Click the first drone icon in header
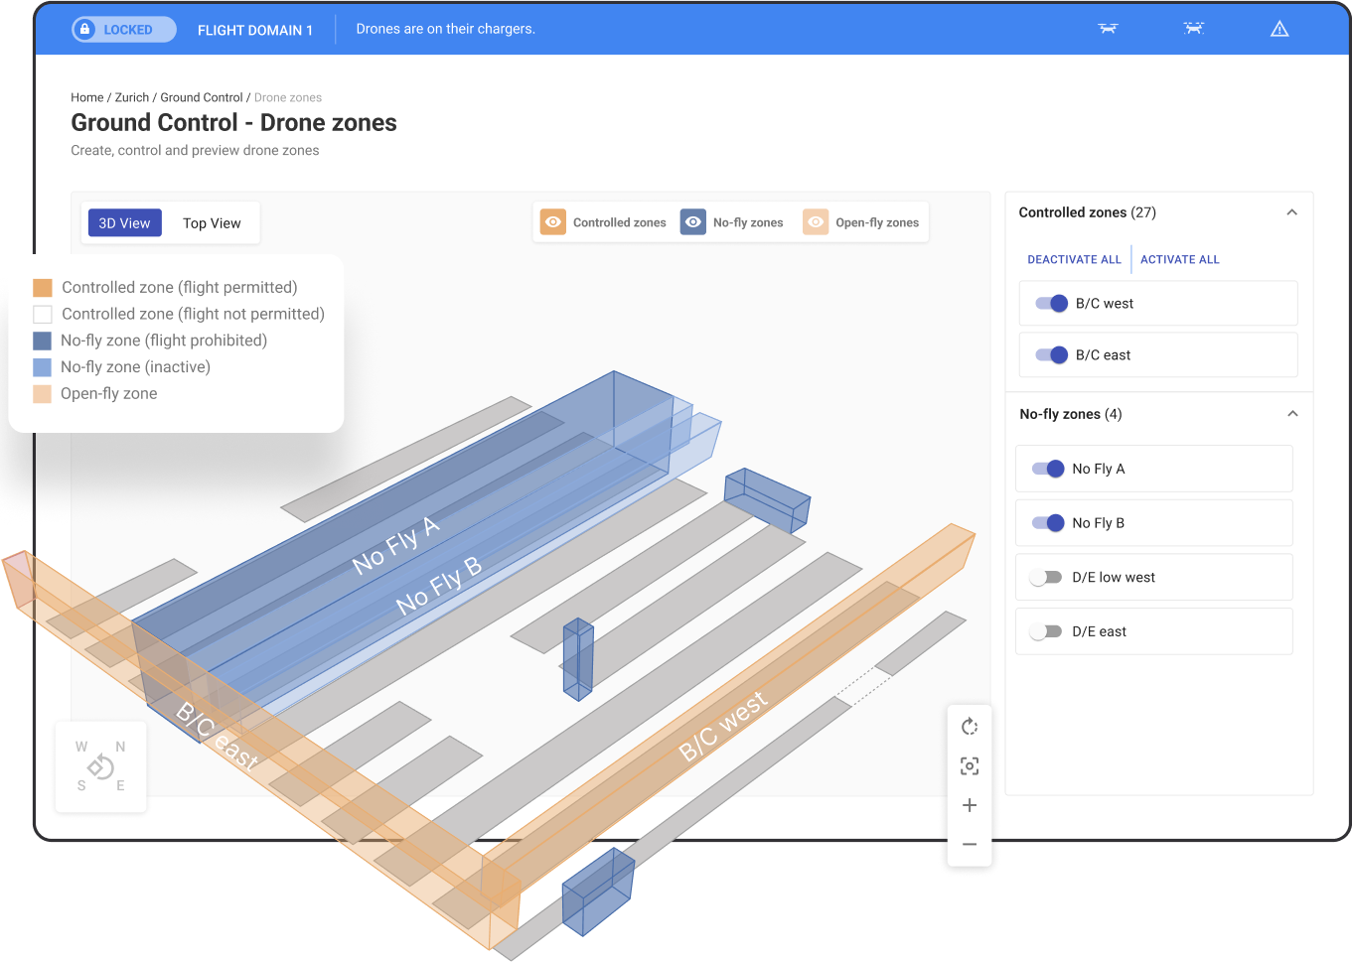This screenshot has height=962, width=1352. click(x=1108, y=29)
